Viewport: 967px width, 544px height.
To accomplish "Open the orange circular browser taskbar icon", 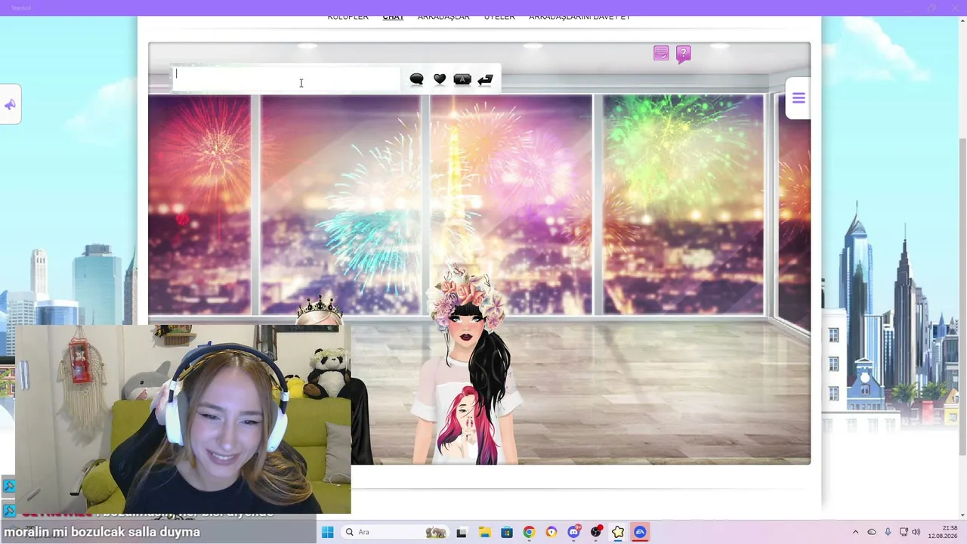I will coord(551,532).
